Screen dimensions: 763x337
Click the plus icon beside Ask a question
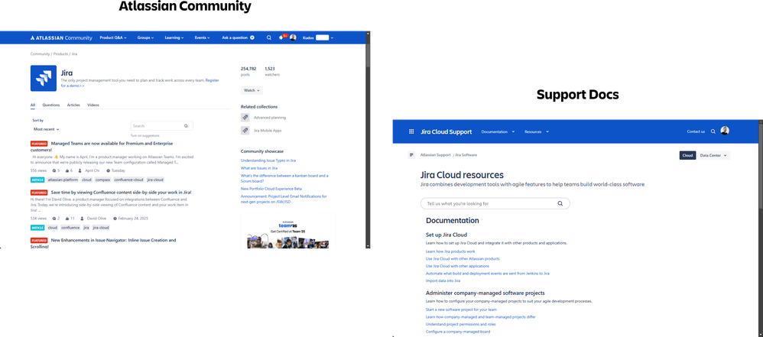(252, 37)
